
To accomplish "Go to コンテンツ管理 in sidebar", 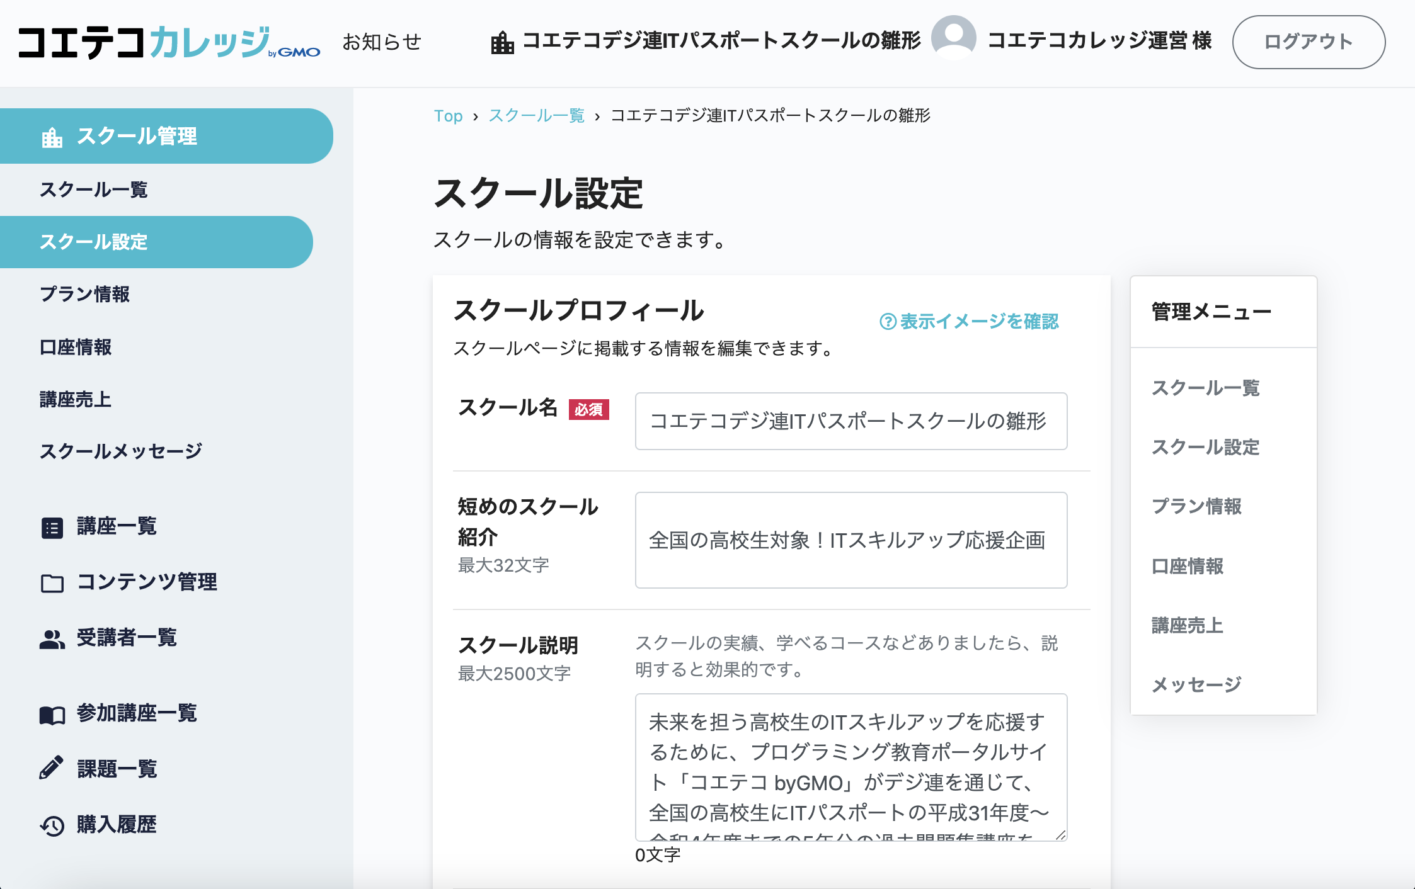I will (147, 582).
